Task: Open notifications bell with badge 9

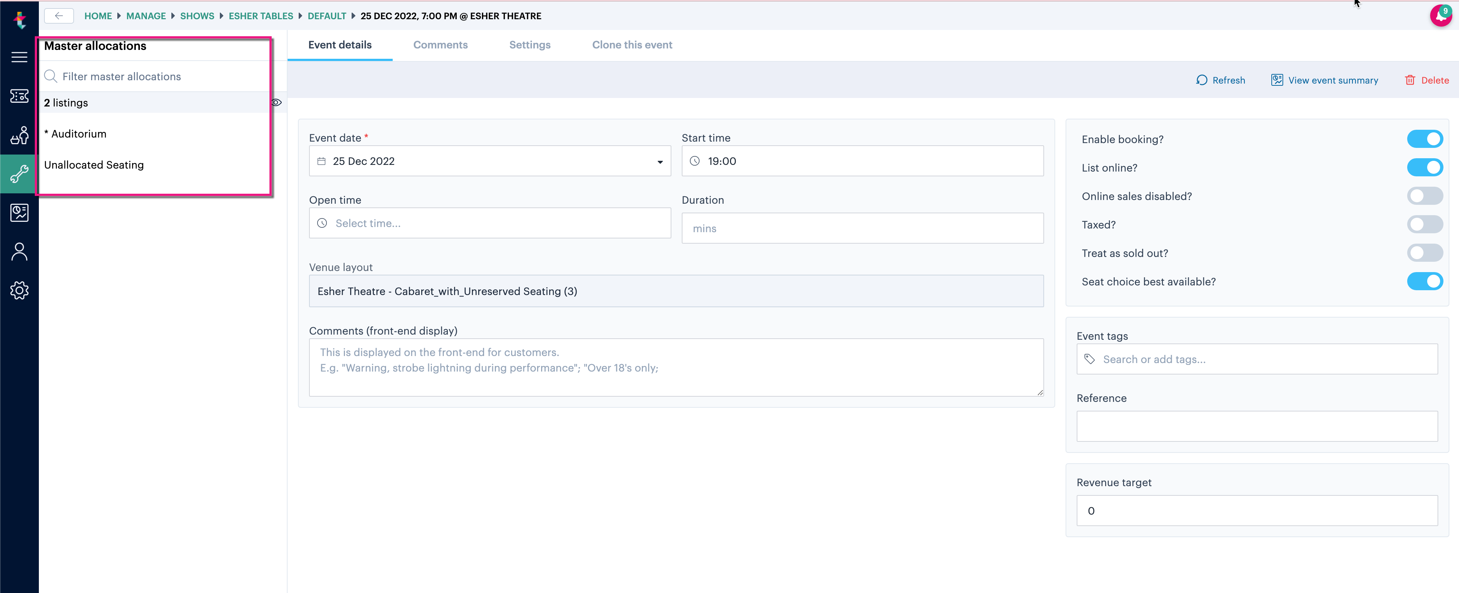Action: pyautogui.click(x=1440, y=16)
